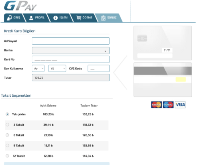The width and height of the screenshot is (197, 165).
Task: Click the VISA logo
Action: point(180,105)
